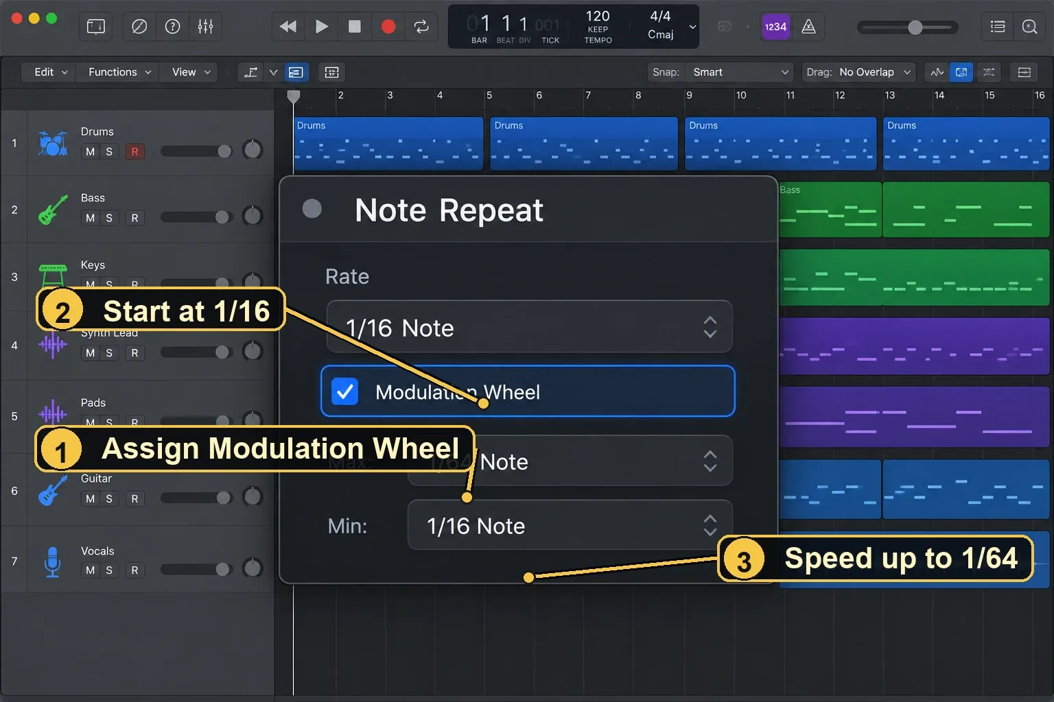Select the Keys track keyboard icon

(53, 275)
